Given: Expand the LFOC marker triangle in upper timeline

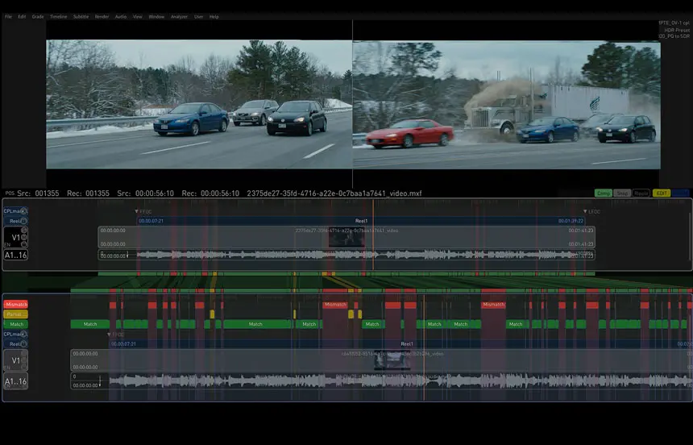Looking at the screenshot, I should pos(585,211).
